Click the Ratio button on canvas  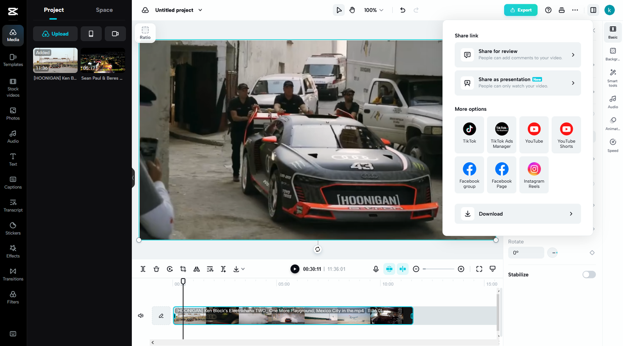[x=145, y=33]
